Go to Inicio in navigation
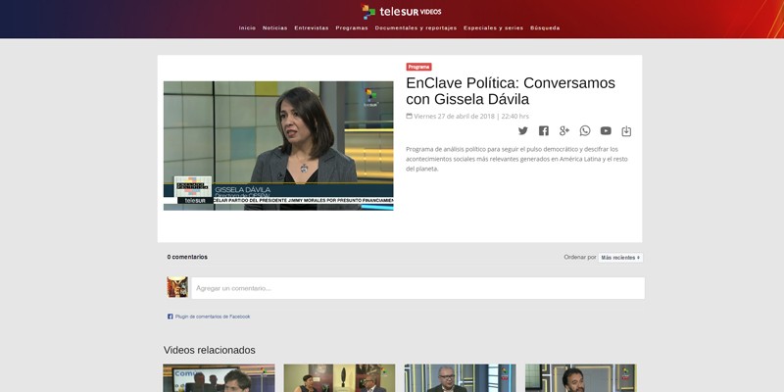The height and width of the screenshot is (392, 784). 247,28
